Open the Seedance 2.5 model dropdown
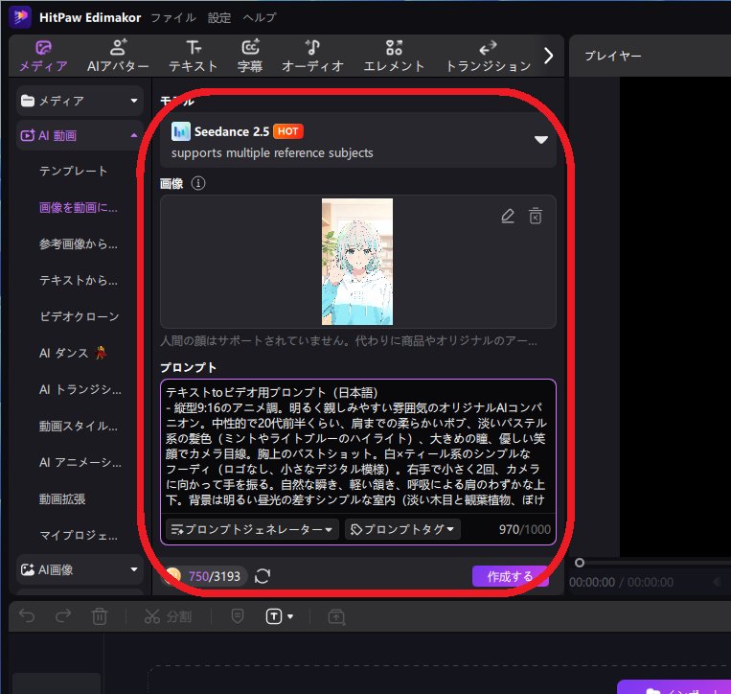Viewport: 731px width, 694px height. [x=358, y=140]
